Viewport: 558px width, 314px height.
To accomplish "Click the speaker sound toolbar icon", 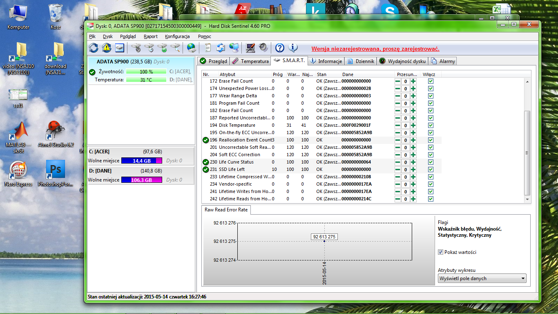I will coord(263,48).
